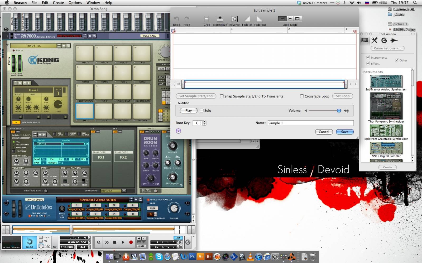Click the Crop tool icon
The width and height of the screenshot is (422, 263).
click(x=207, y=19)
